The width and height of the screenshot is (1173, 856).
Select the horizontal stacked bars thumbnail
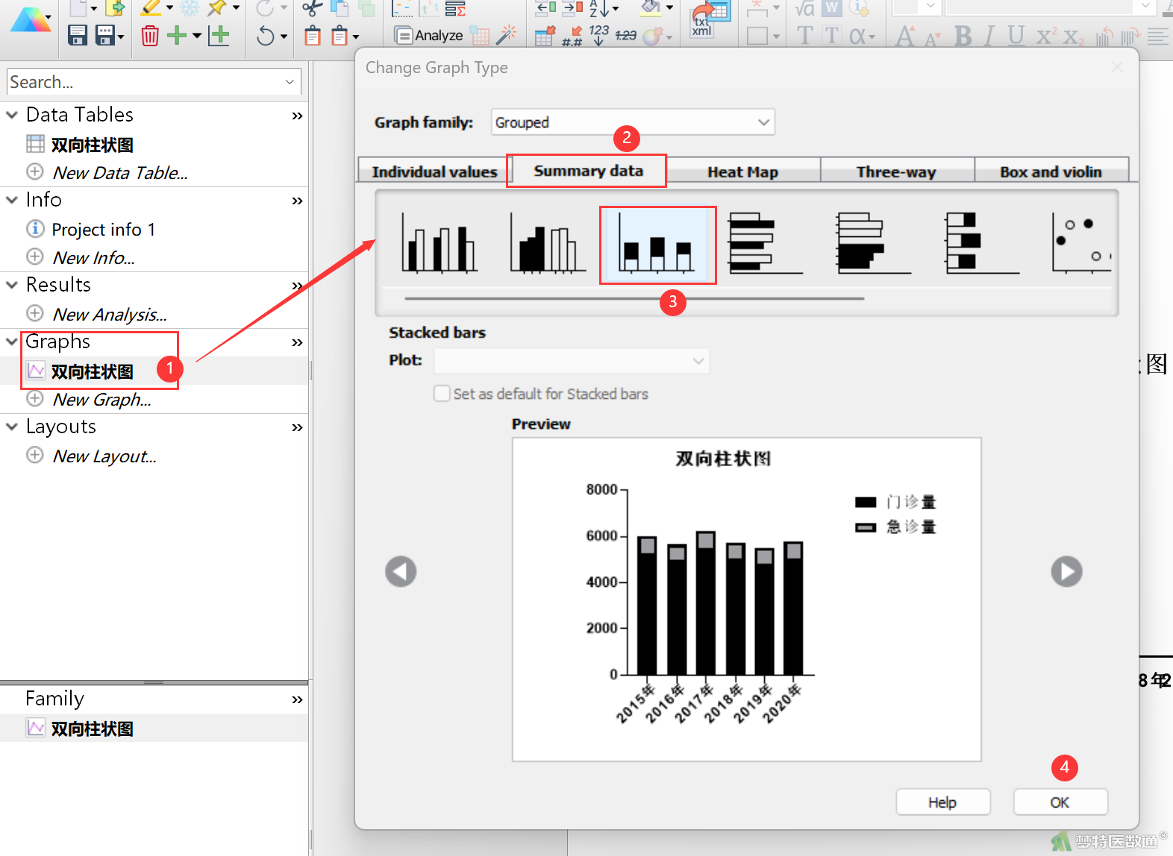(x=983, y=243)
